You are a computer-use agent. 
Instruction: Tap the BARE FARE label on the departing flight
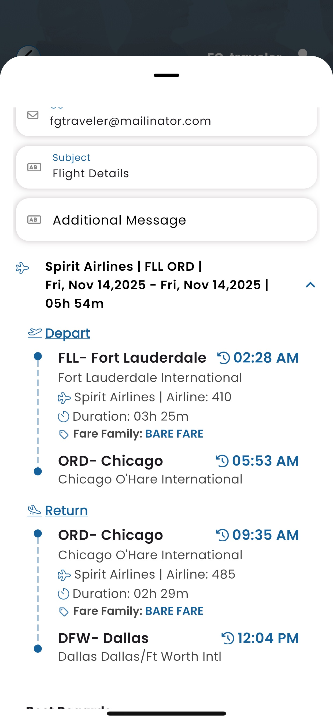(x=174, y=434)
